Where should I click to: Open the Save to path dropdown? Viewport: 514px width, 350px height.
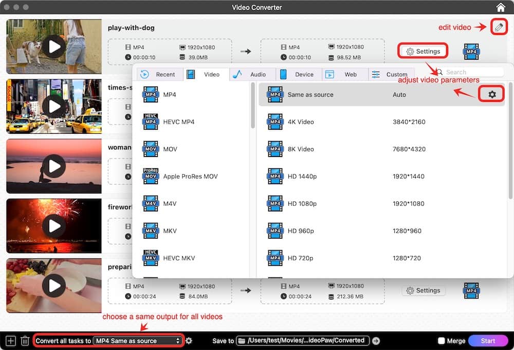coord(302,341)
